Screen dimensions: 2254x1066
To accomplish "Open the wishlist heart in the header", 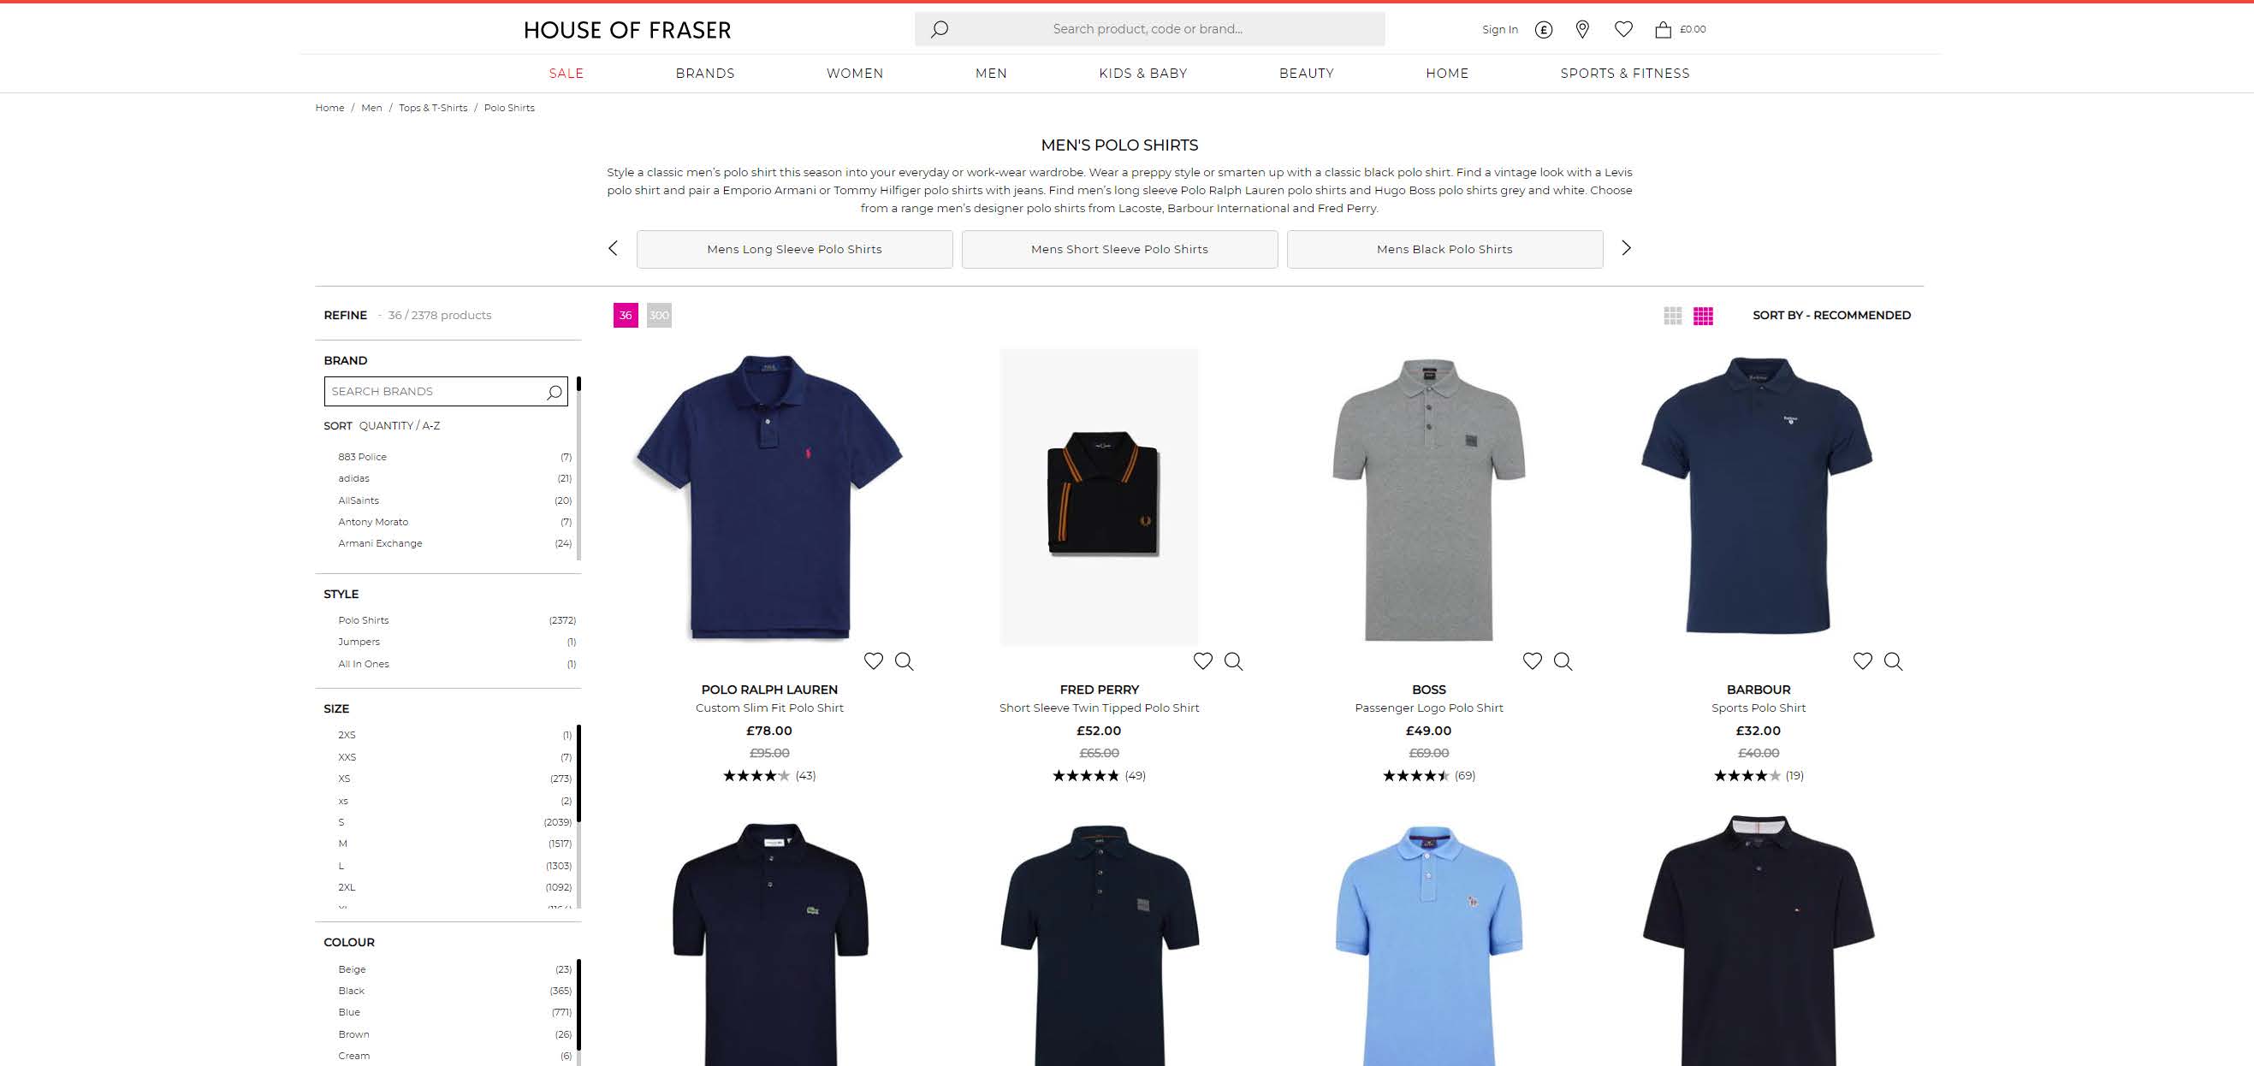I will [1623, 29].
